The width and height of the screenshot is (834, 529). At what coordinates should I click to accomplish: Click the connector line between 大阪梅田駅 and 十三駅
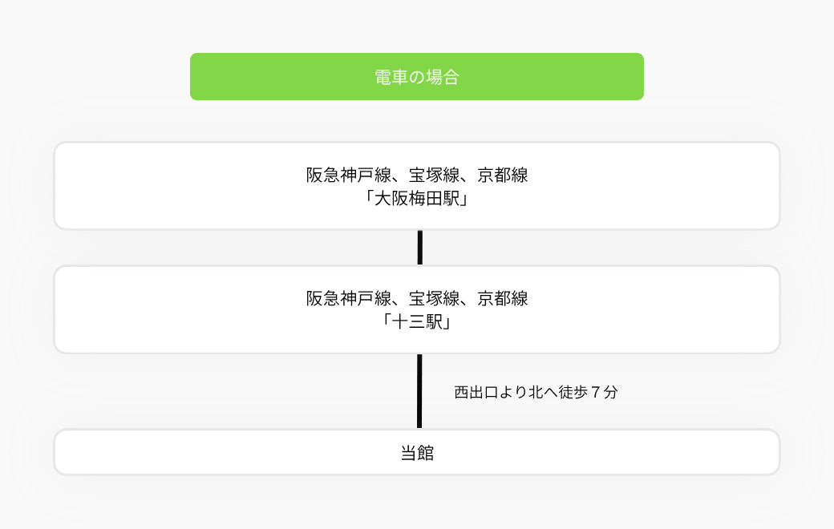click(x=420, y=248)
